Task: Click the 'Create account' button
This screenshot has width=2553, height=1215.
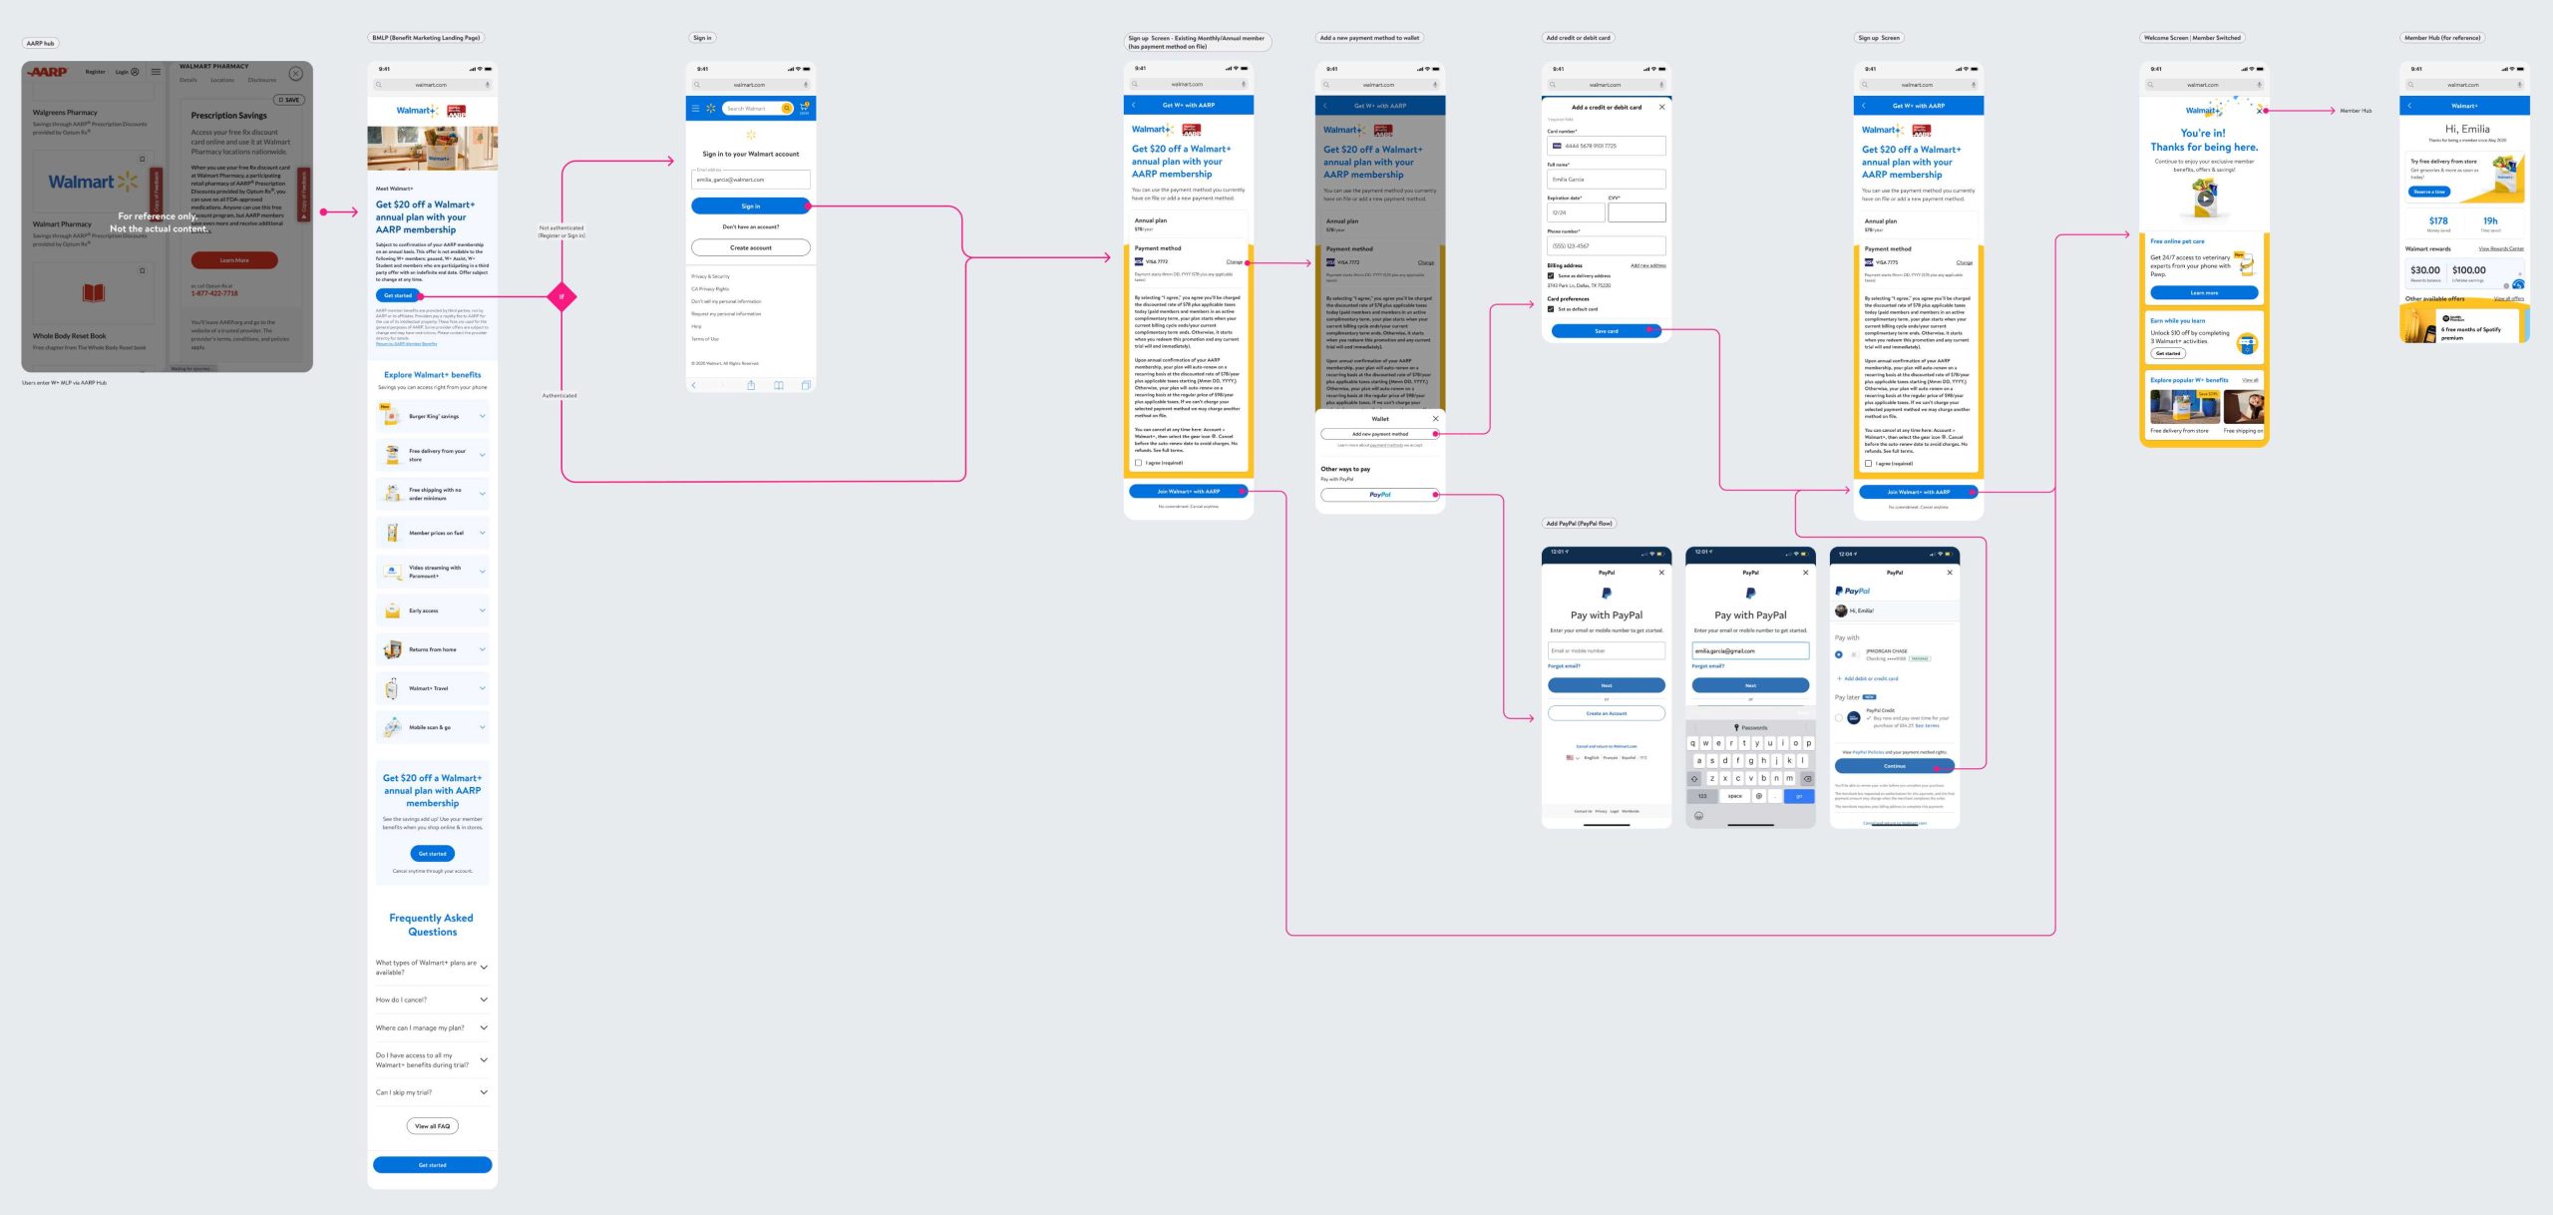Action: pos(750,247)
